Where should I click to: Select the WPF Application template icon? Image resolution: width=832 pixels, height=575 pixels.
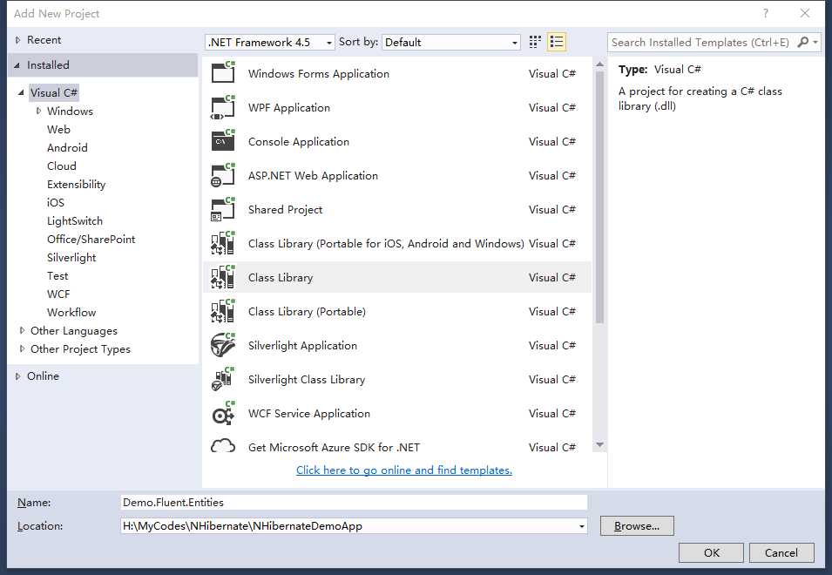point(223,107)
